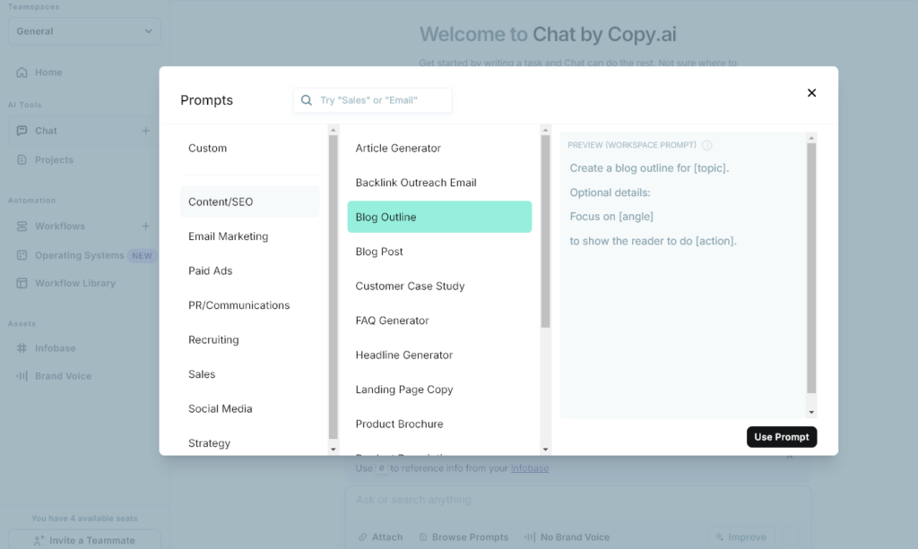Open the infobase link

click(x=529, y=468)
